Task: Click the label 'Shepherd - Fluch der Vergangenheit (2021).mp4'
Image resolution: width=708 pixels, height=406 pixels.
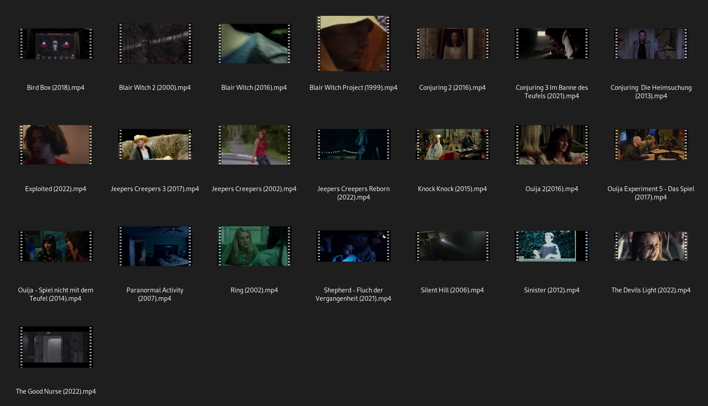Action: (x=353, y=294)
